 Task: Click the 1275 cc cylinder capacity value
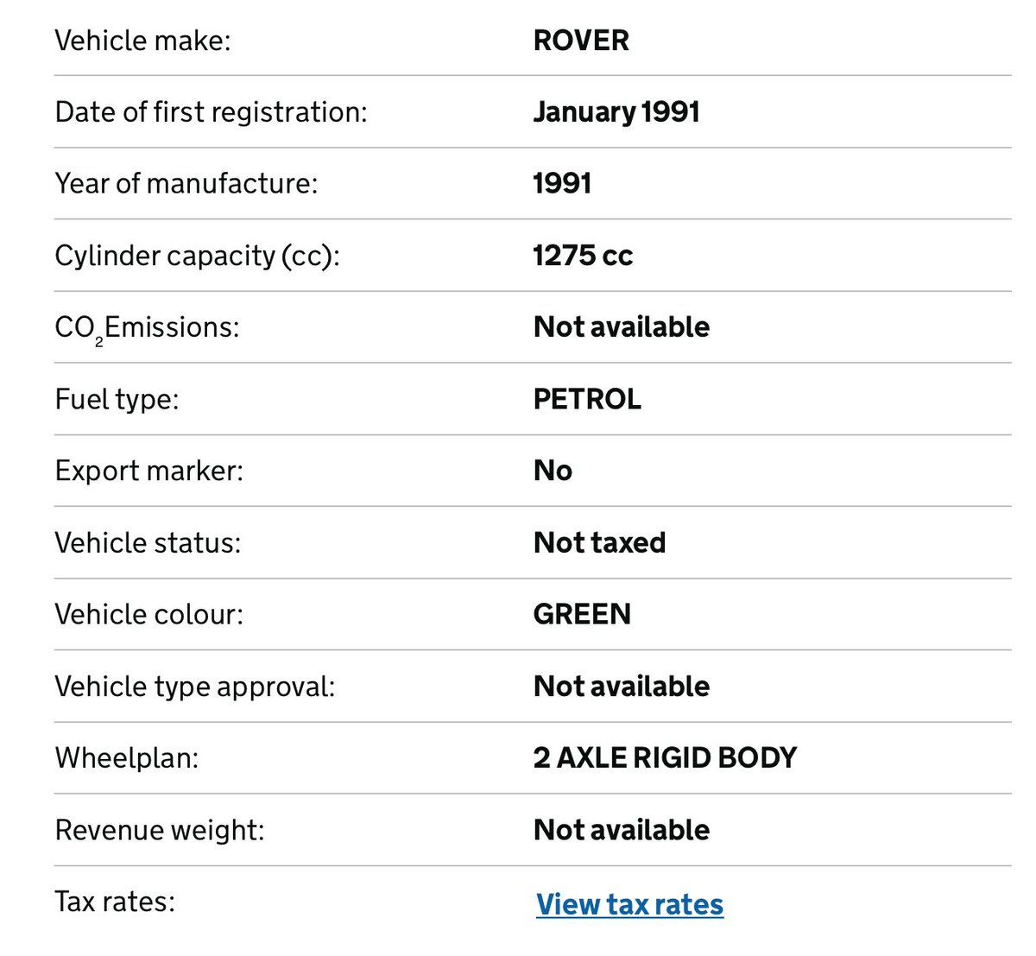583,256
